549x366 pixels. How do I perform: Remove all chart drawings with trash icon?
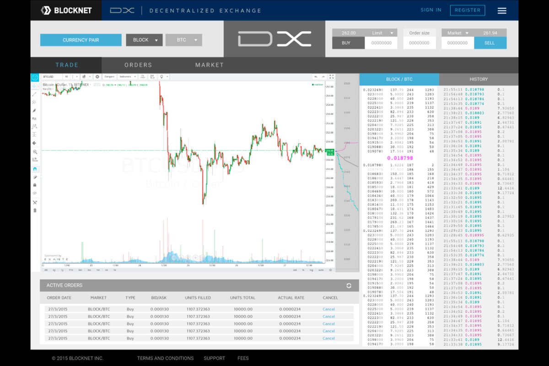35,210
